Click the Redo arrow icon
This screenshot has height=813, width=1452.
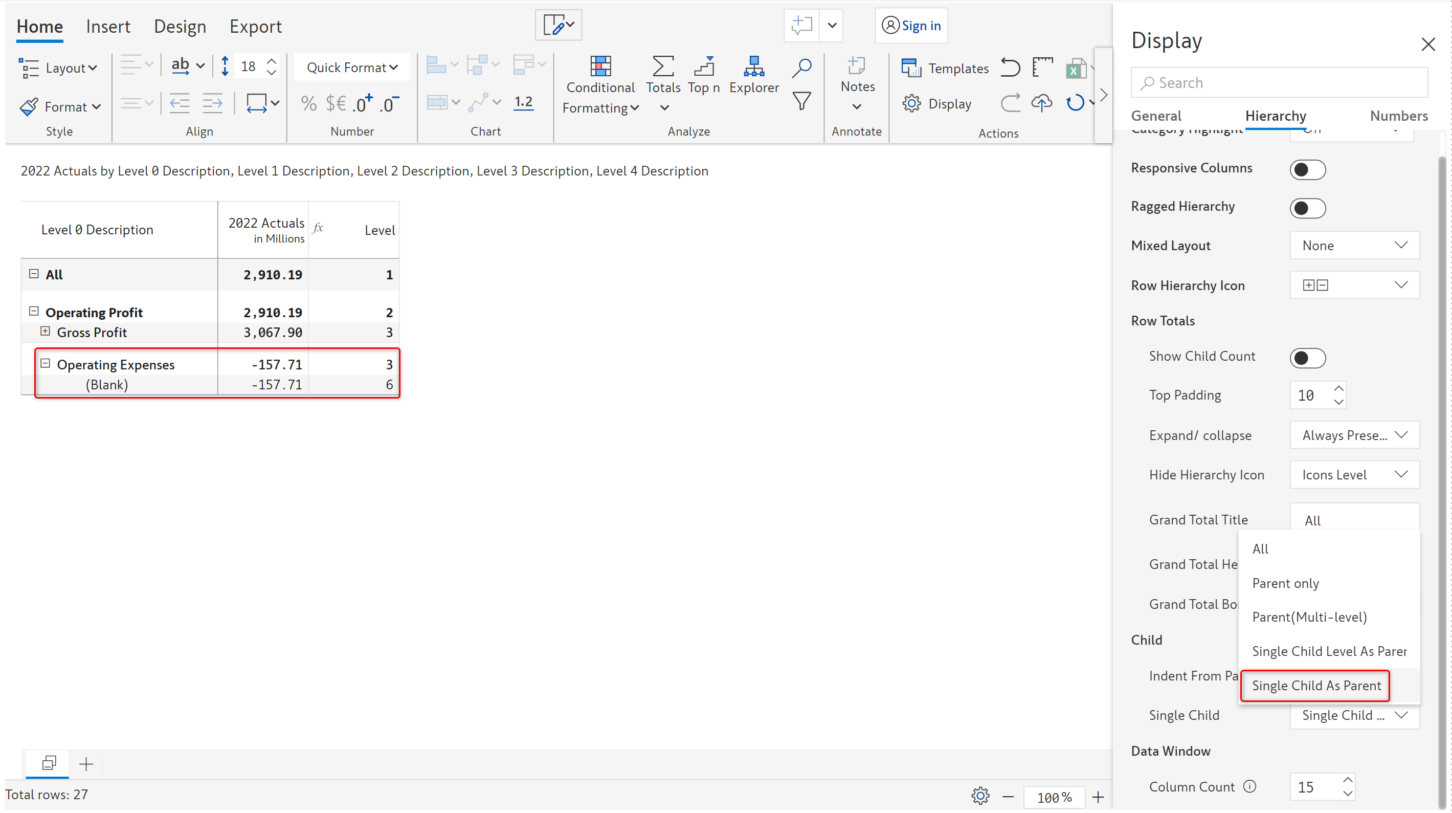pyautogui.click(x=1010, y=103)
